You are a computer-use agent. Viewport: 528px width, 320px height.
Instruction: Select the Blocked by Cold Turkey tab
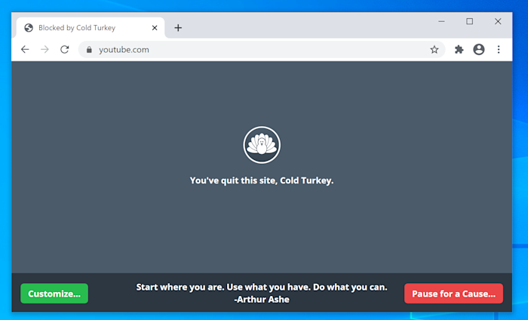pyautogui.click(x=91, y=28)
